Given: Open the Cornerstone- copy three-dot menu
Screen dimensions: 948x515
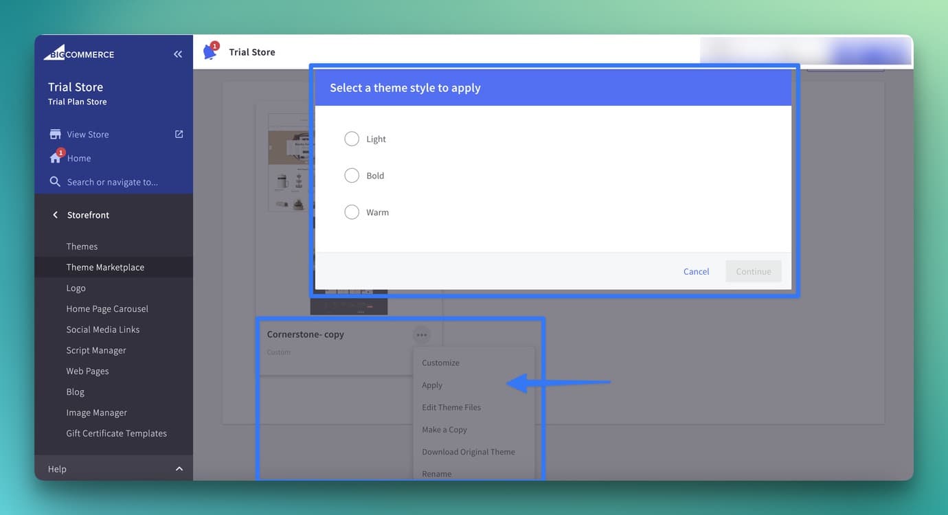Looking at the screenshot, I should pos(422,334).
